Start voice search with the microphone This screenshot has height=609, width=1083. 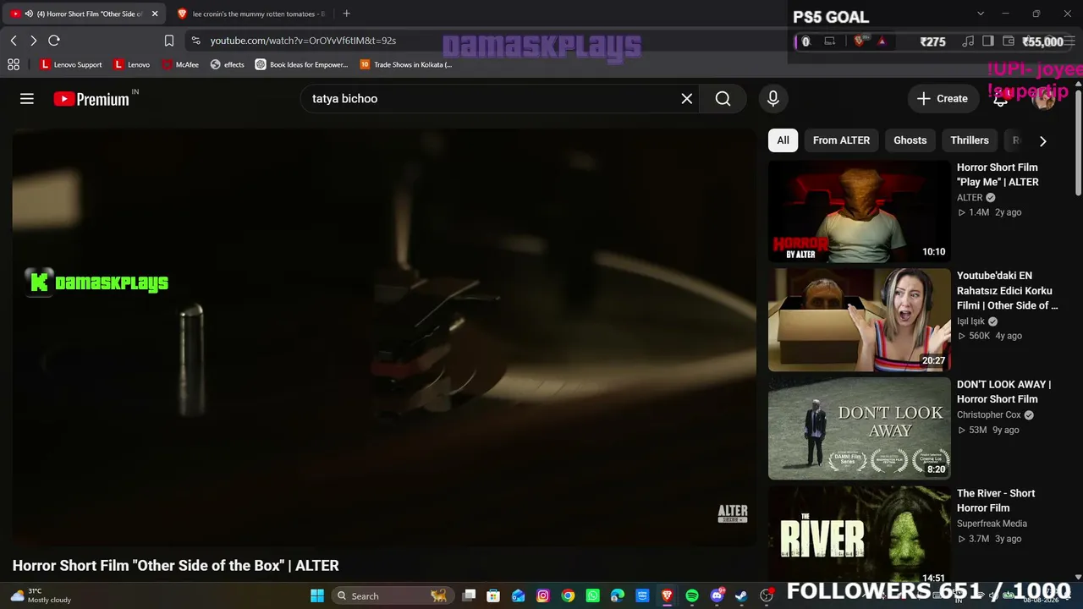coord(772,99)
